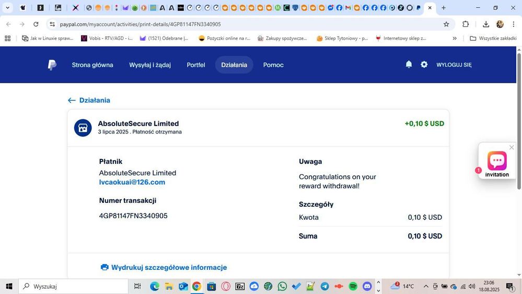Click the back arrow beside Działania

coord(72,100)
